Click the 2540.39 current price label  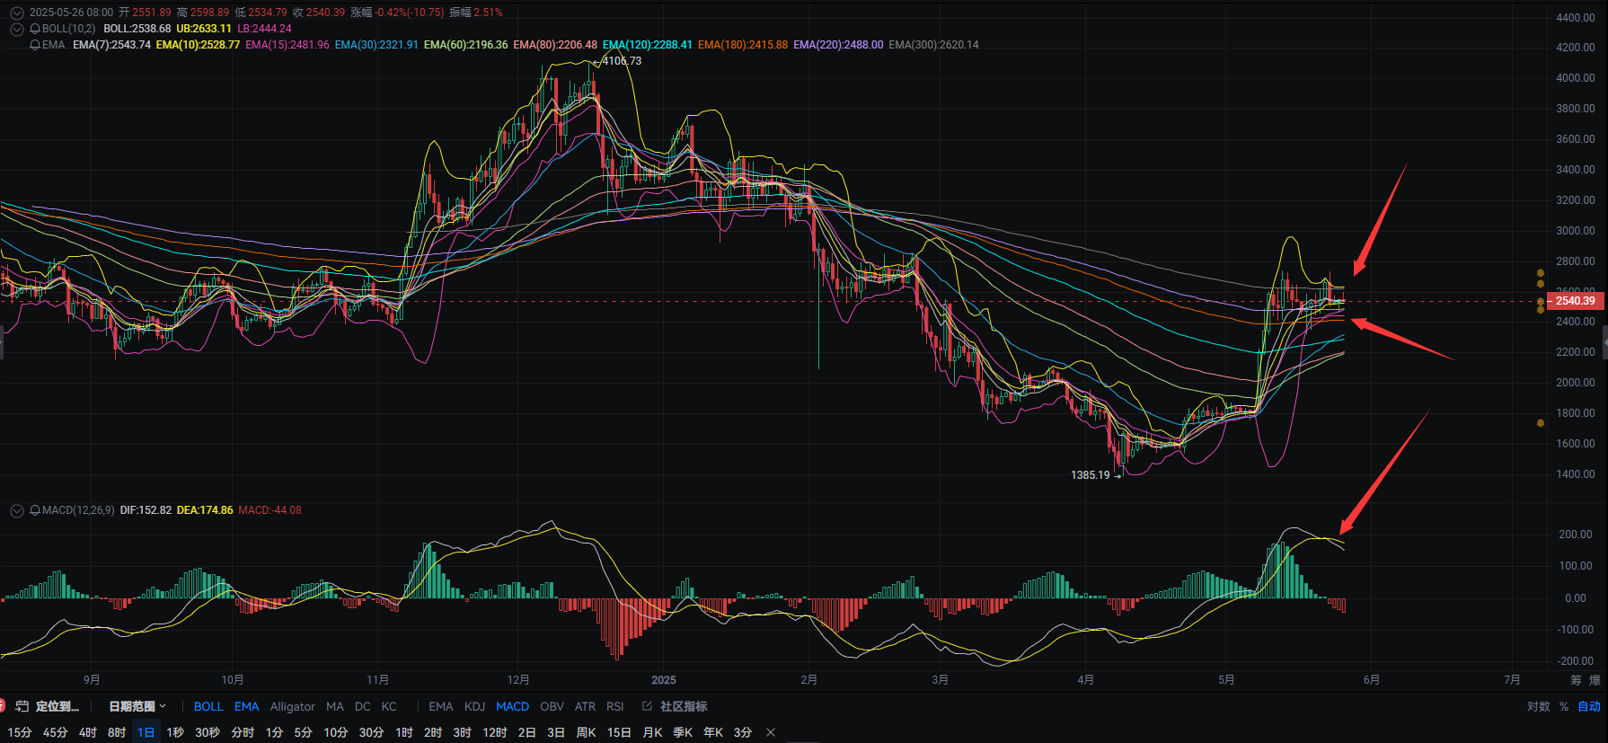pos(1576,301)
